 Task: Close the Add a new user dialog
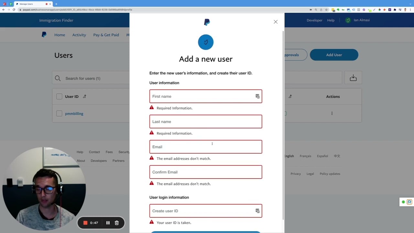[276, 22]
